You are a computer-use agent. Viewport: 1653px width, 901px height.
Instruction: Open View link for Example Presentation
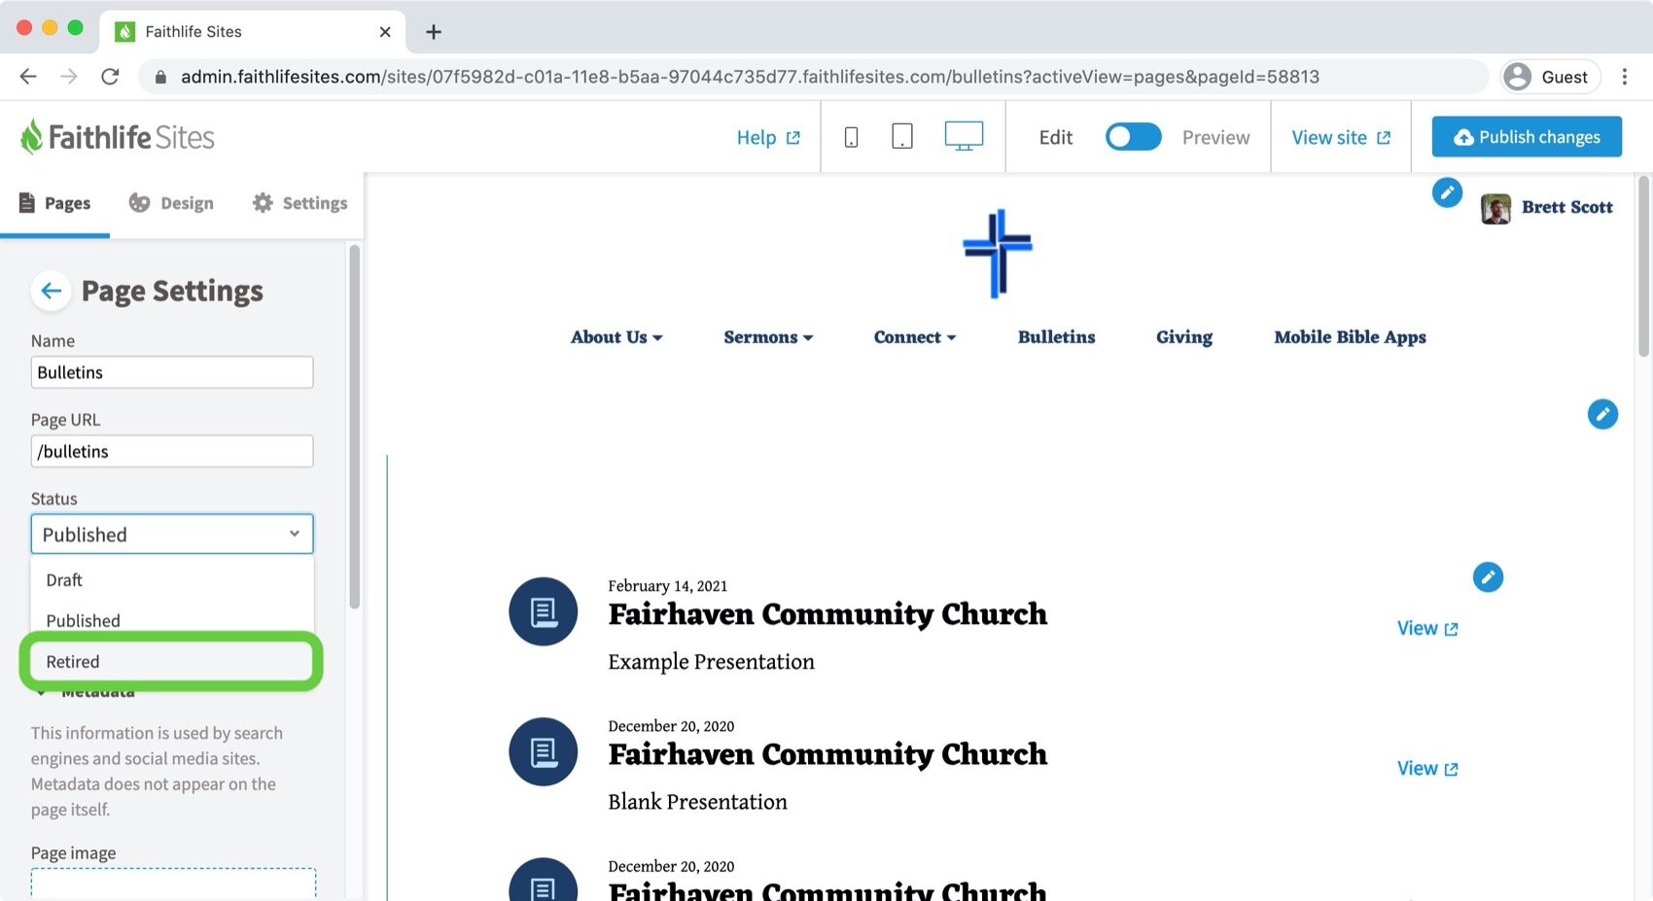(1427, 629)
